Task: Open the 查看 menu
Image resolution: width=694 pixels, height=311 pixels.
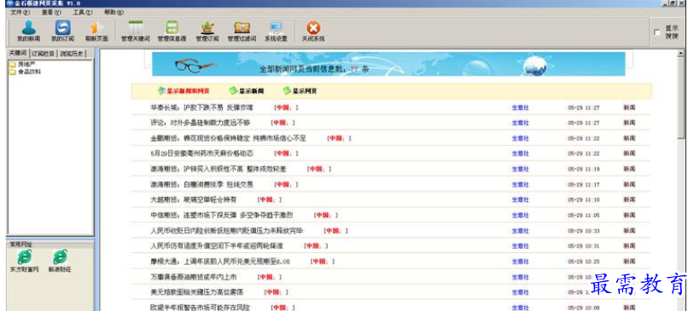Action: click(51, 13)
